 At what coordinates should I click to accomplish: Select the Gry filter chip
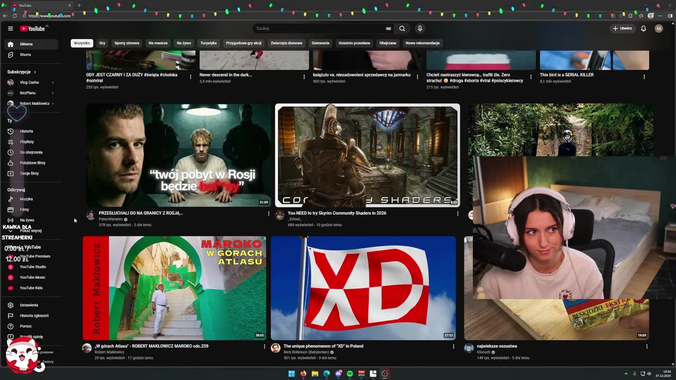(x=102, y=43)
